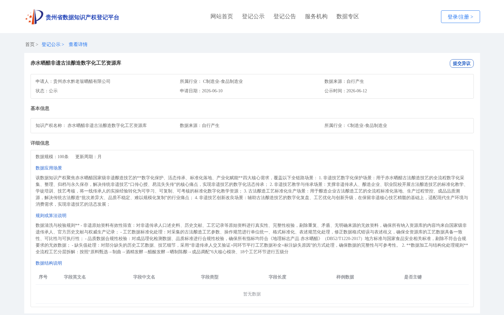Submit an objection with 提交异议
Viewport: 504px width, 315px height.
(461, 63)
